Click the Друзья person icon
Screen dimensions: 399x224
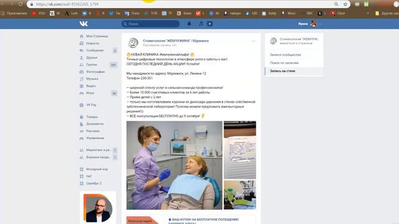point(82,58)
